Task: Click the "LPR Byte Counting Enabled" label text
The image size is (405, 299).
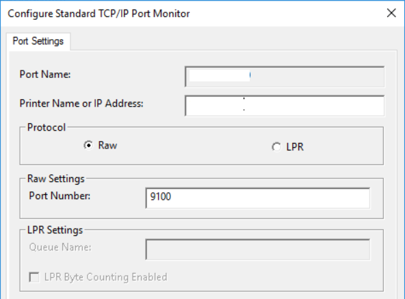Action: coord(105,277)
